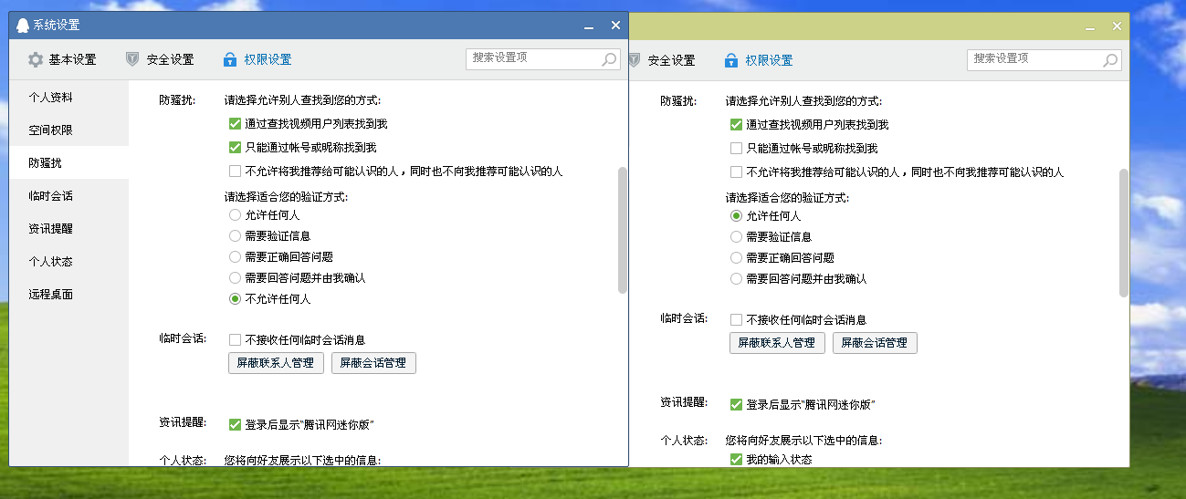Select 需要正确回答问题 radio in front window
Screen dimensions: 1186x499
[235, 256]
